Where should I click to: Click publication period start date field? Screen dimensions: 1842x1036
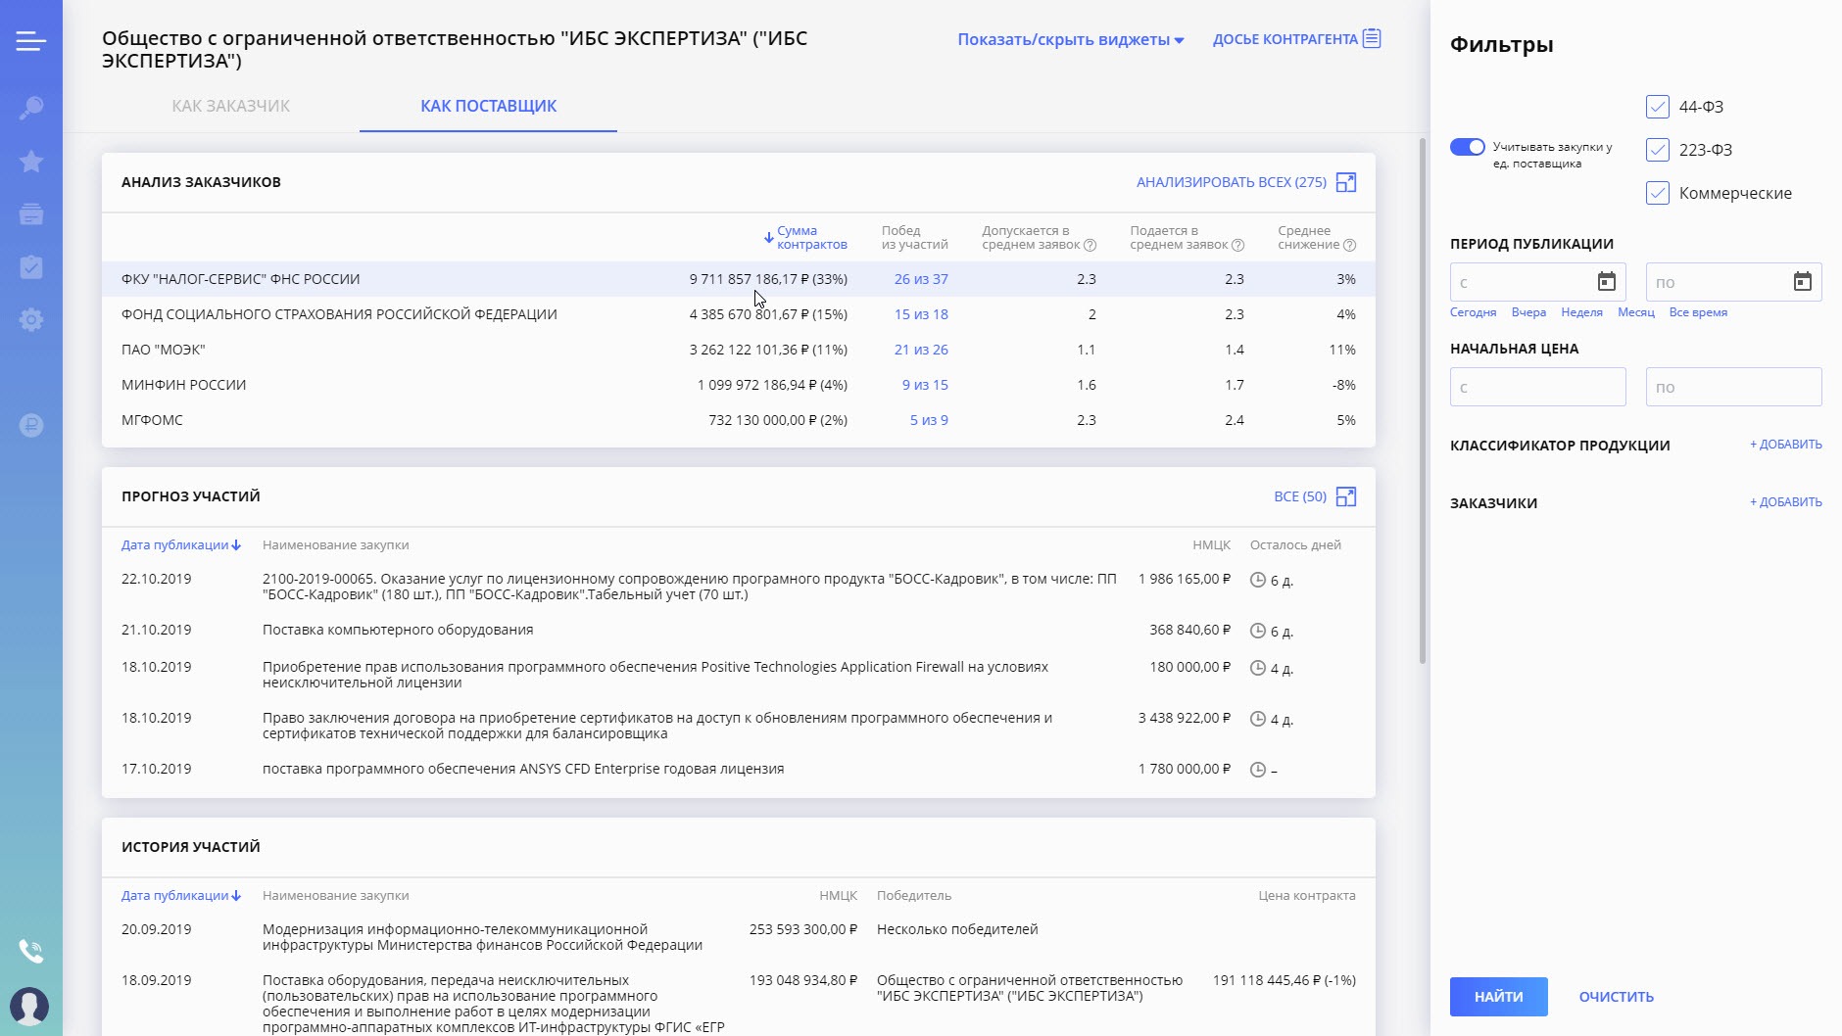click(x=1538, y=282)
